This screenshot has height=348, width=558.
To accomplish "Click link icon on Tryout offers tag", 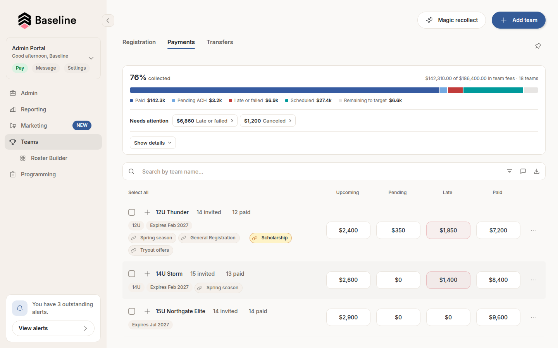I will (x=133, y=251).
